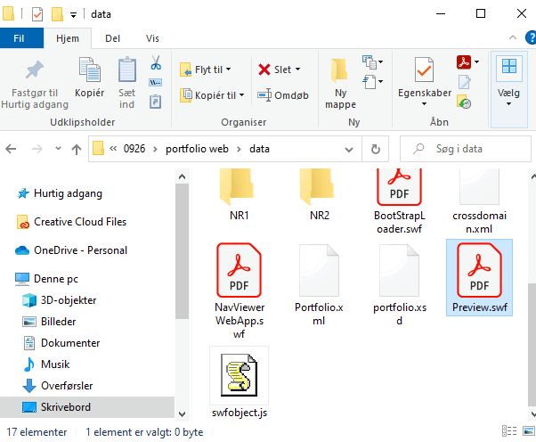
Task: Select Skrivebord in sidebar
Action: [87, 406]
